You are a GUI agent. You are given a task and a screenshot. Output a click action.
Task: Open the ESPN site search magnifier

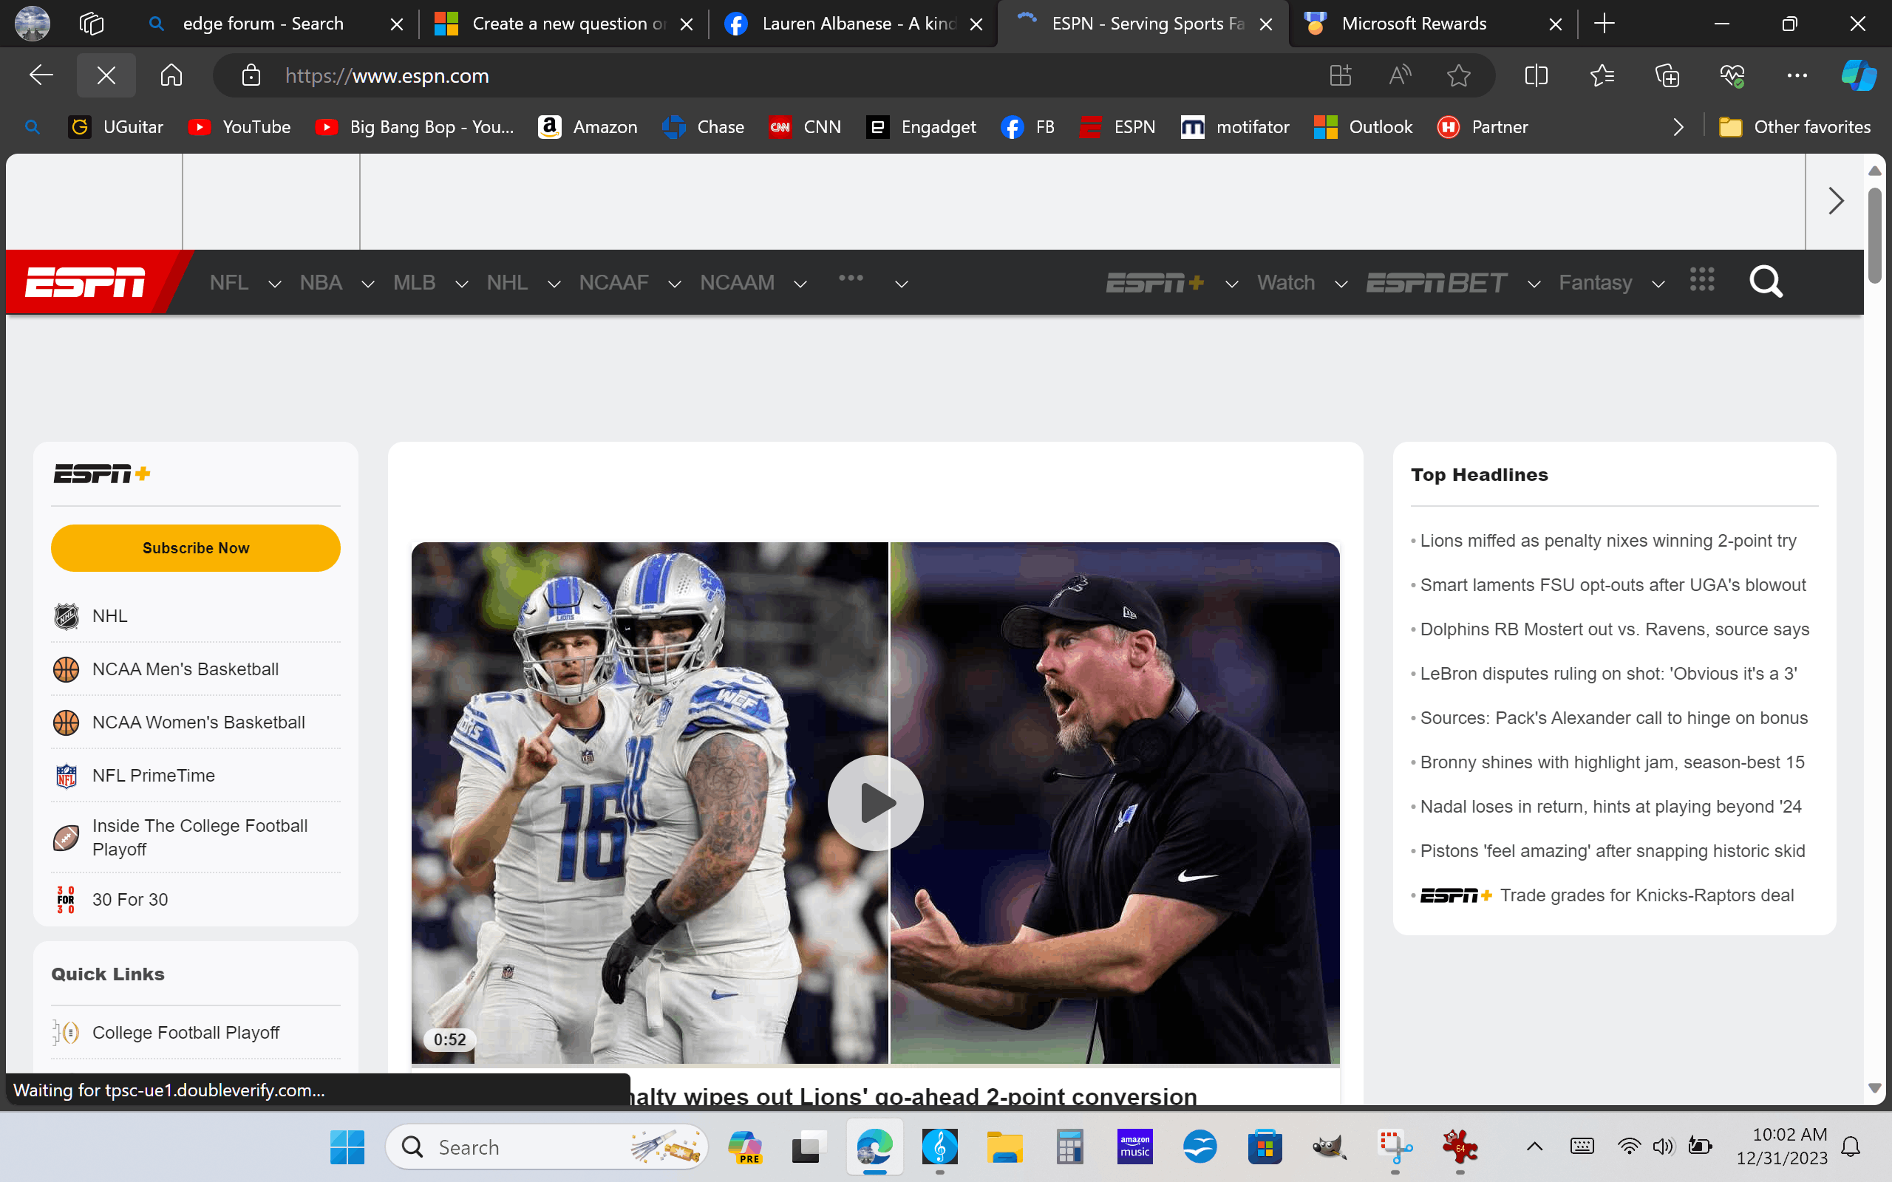pos(1766,281)
